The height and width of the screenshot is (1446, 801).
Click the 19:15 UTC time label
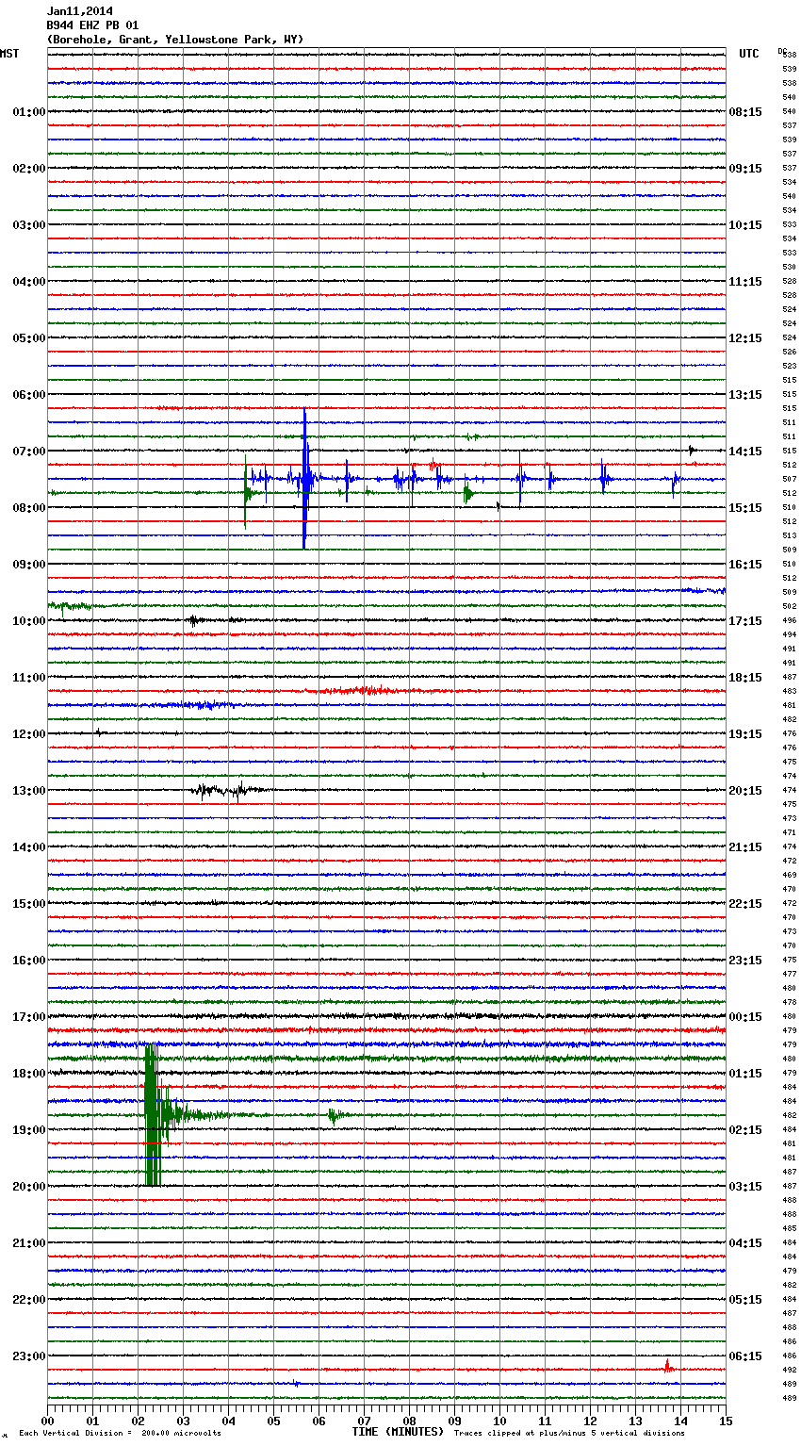click(x=745, y=734)
